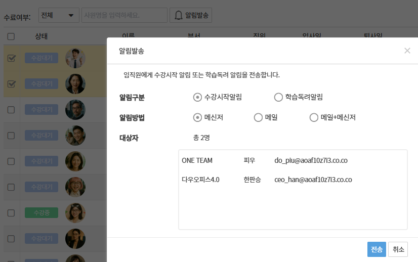Click the first employee's avatar photo
Image resolution: width=418 pixels, height=262 pixels.
click(x=75, y=58)
